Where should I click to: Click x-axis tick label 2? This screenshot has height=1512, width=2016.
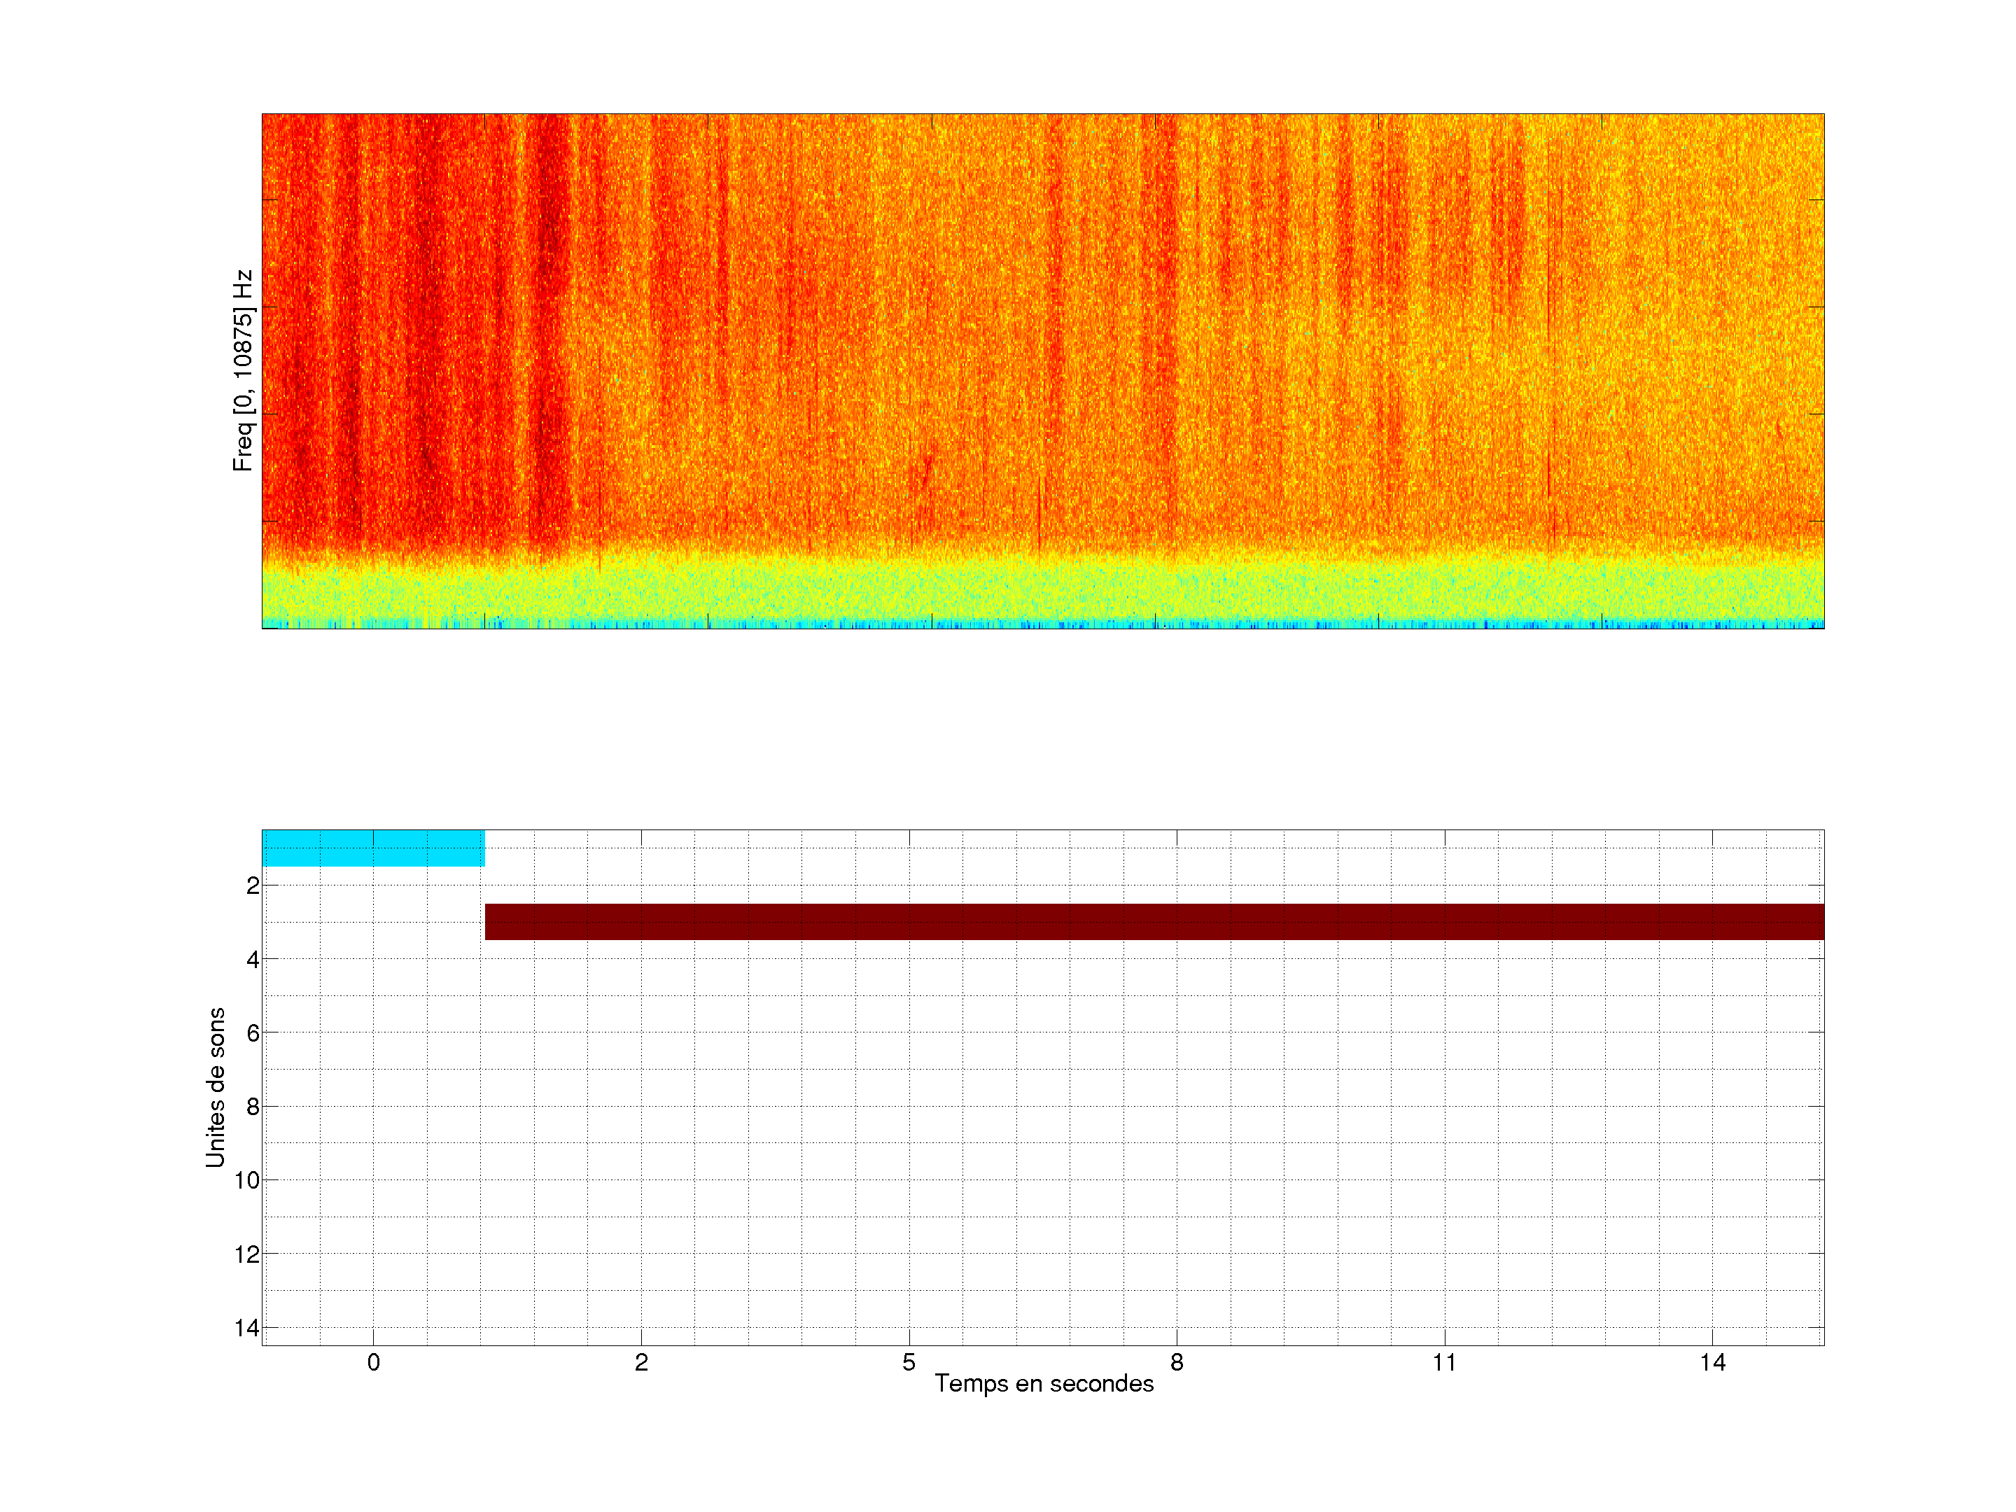click(642, 1362)
